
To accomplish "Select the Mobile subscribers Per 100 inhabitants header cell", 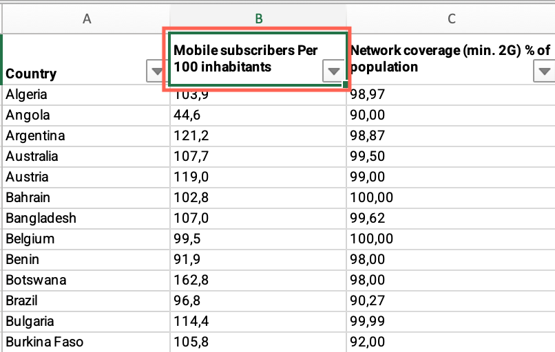I will (x=258, y=59).
